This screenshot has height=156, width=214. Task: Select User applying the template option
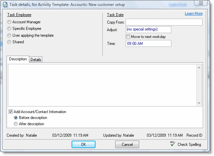pyautogui.click(x=9, y=35)
